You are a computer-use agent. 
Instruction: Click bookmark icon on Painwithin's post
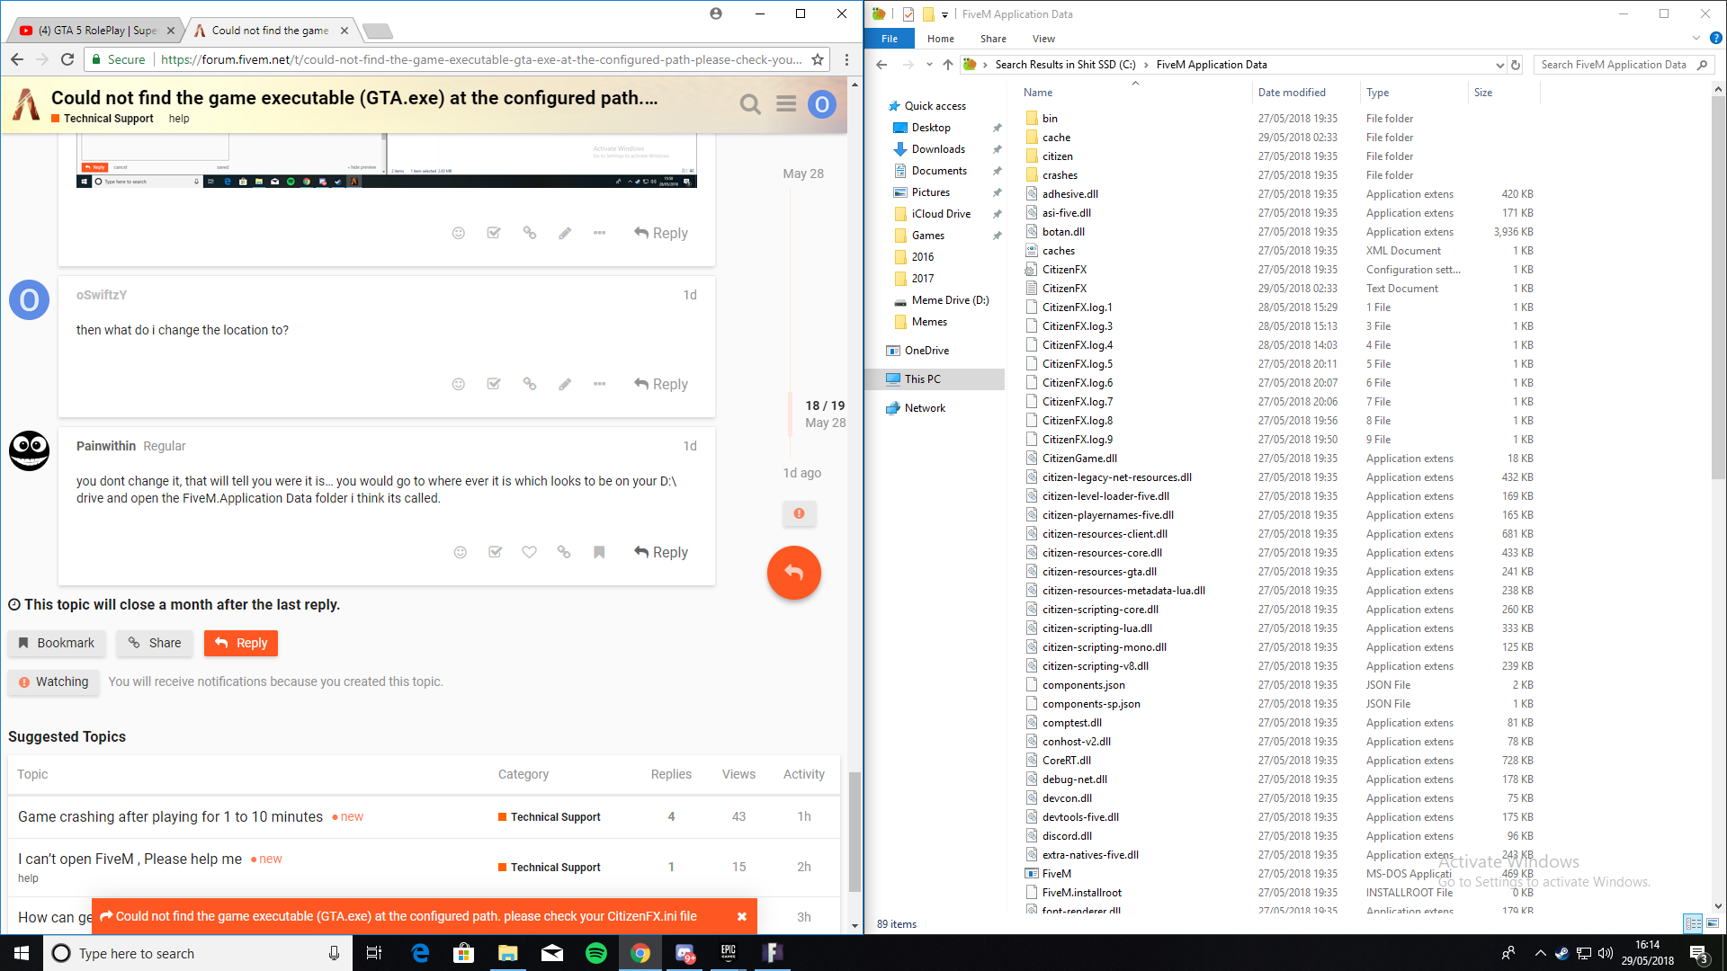pos(599,552)
